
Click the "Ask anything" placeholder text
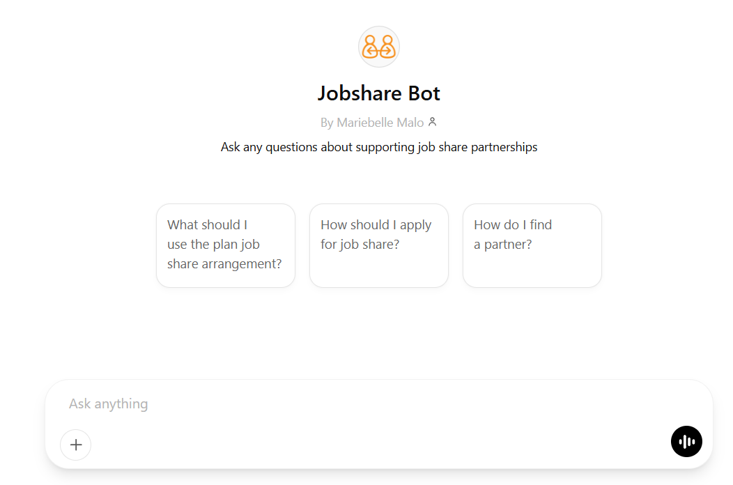tap(109, 404)
